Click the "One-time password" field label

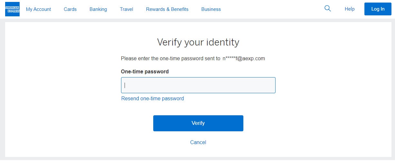pyautogui.click(x=145, y=72)
